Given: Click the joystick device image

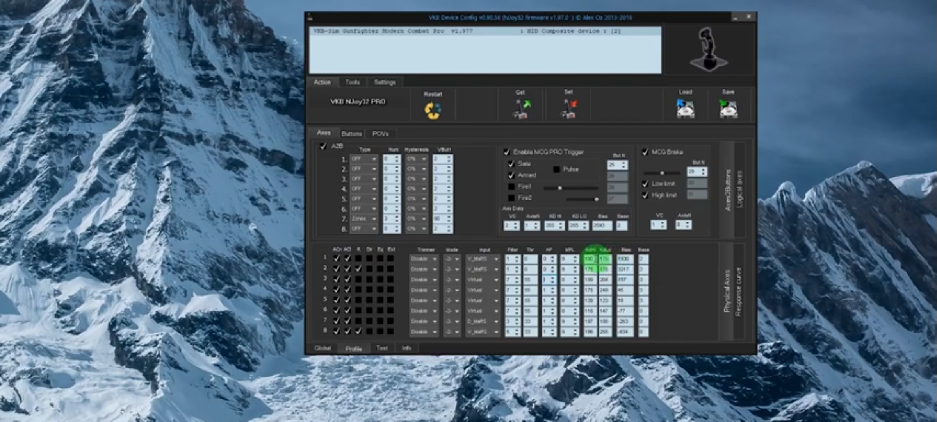Looking at the screenshot, I should (709, 50).
